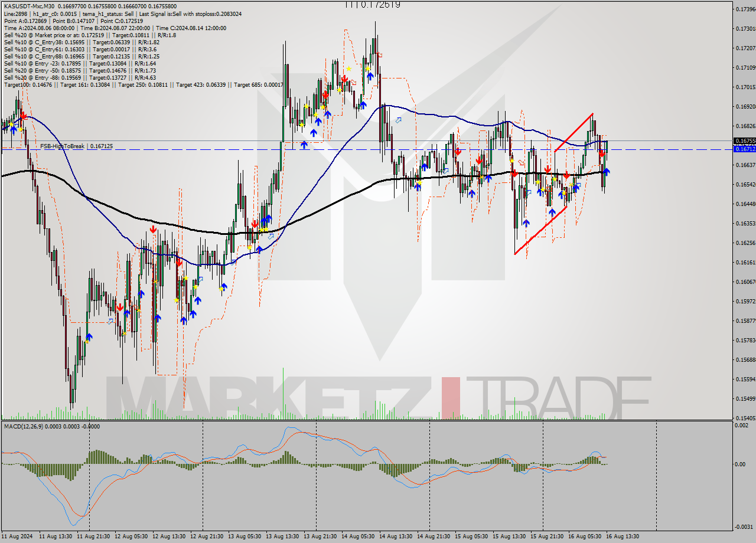Click the '13 Aug 21:30' time axis label
Image resolution: width=756 pixels, height=543 pixels.
(319, 537)
